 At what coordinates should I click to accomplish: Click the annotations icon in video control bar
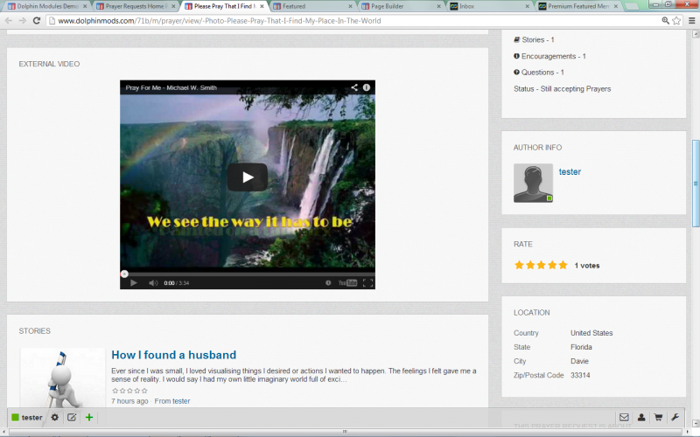click(328, 282)
